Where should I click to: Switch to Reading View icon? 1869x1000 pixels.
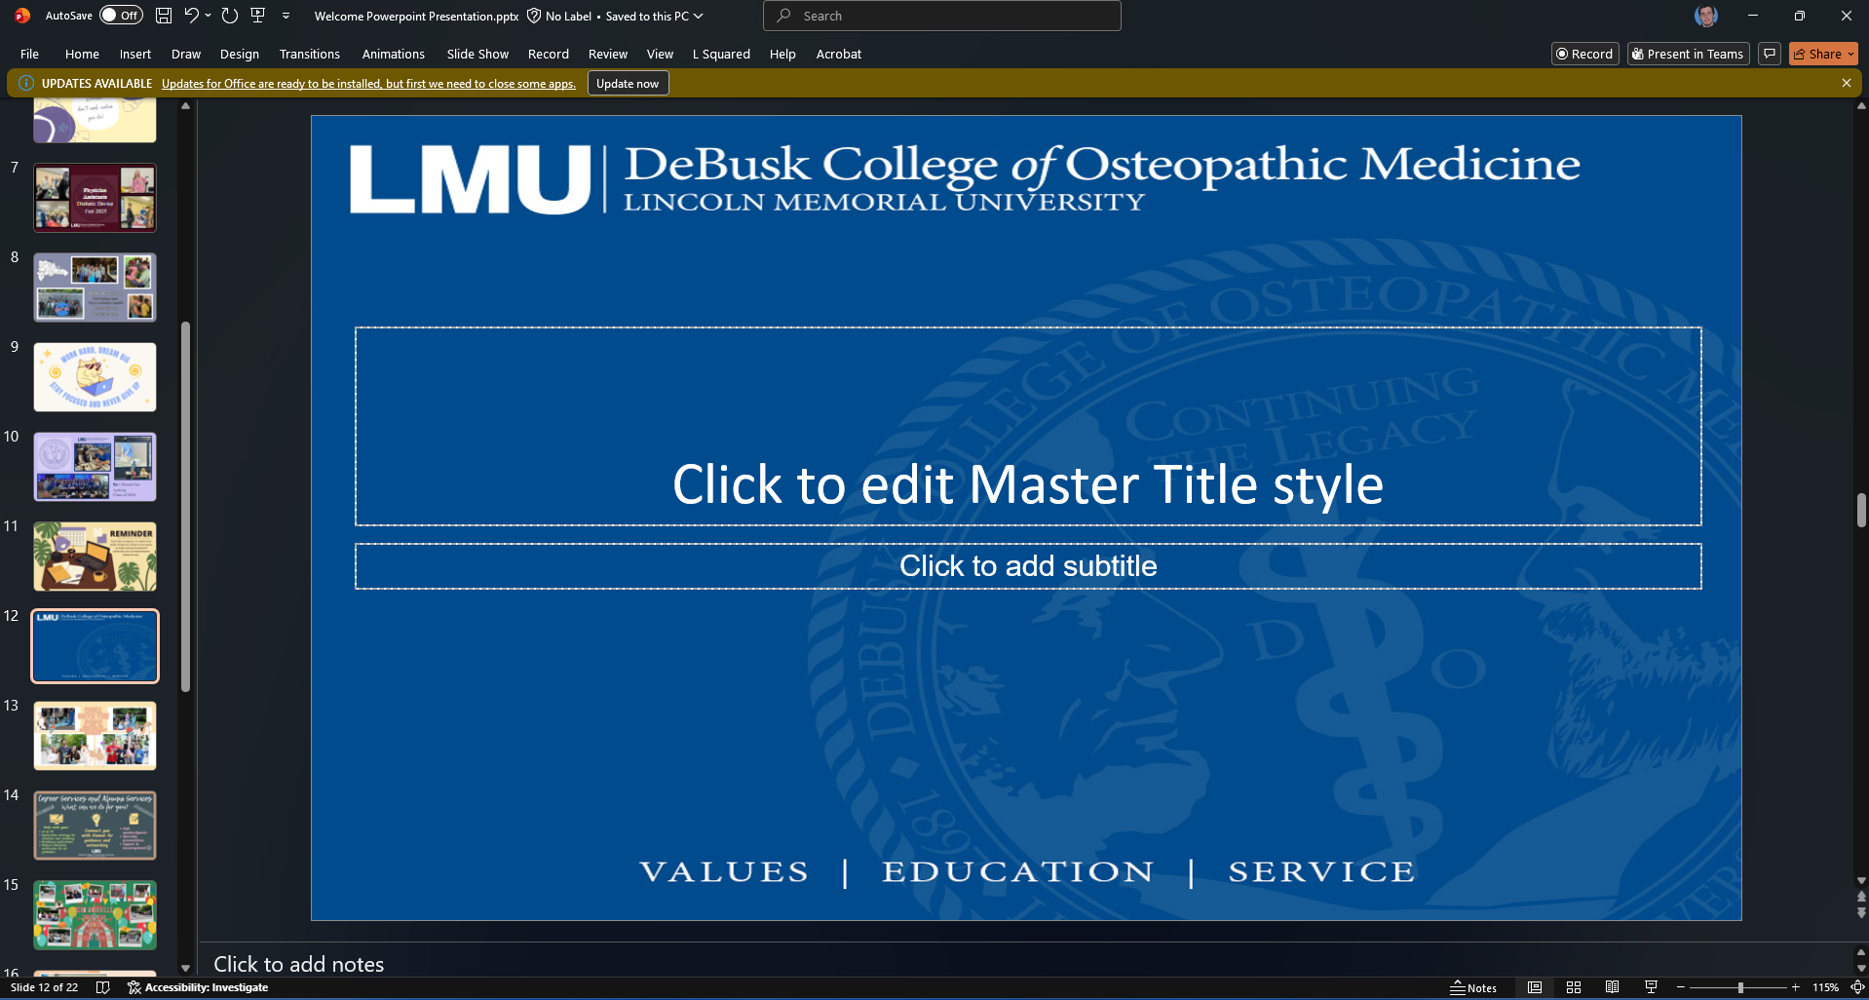click(1613, 987)
